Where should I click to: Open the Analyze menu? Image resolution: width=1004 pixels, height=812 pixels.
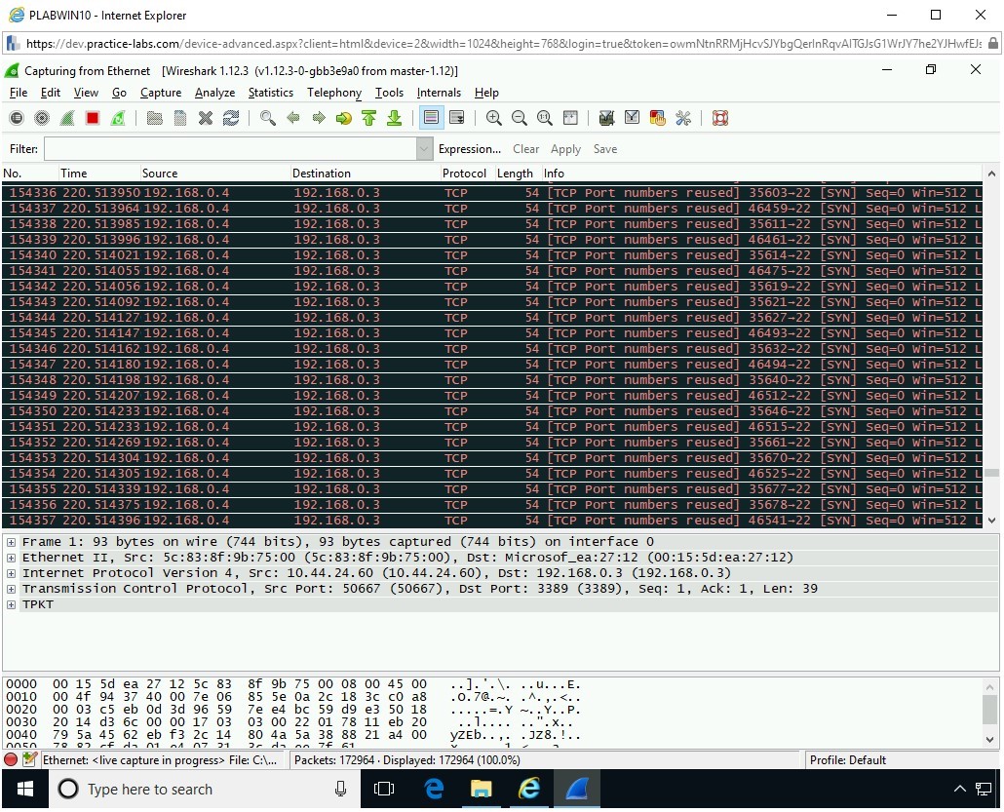tap(214, 93)
